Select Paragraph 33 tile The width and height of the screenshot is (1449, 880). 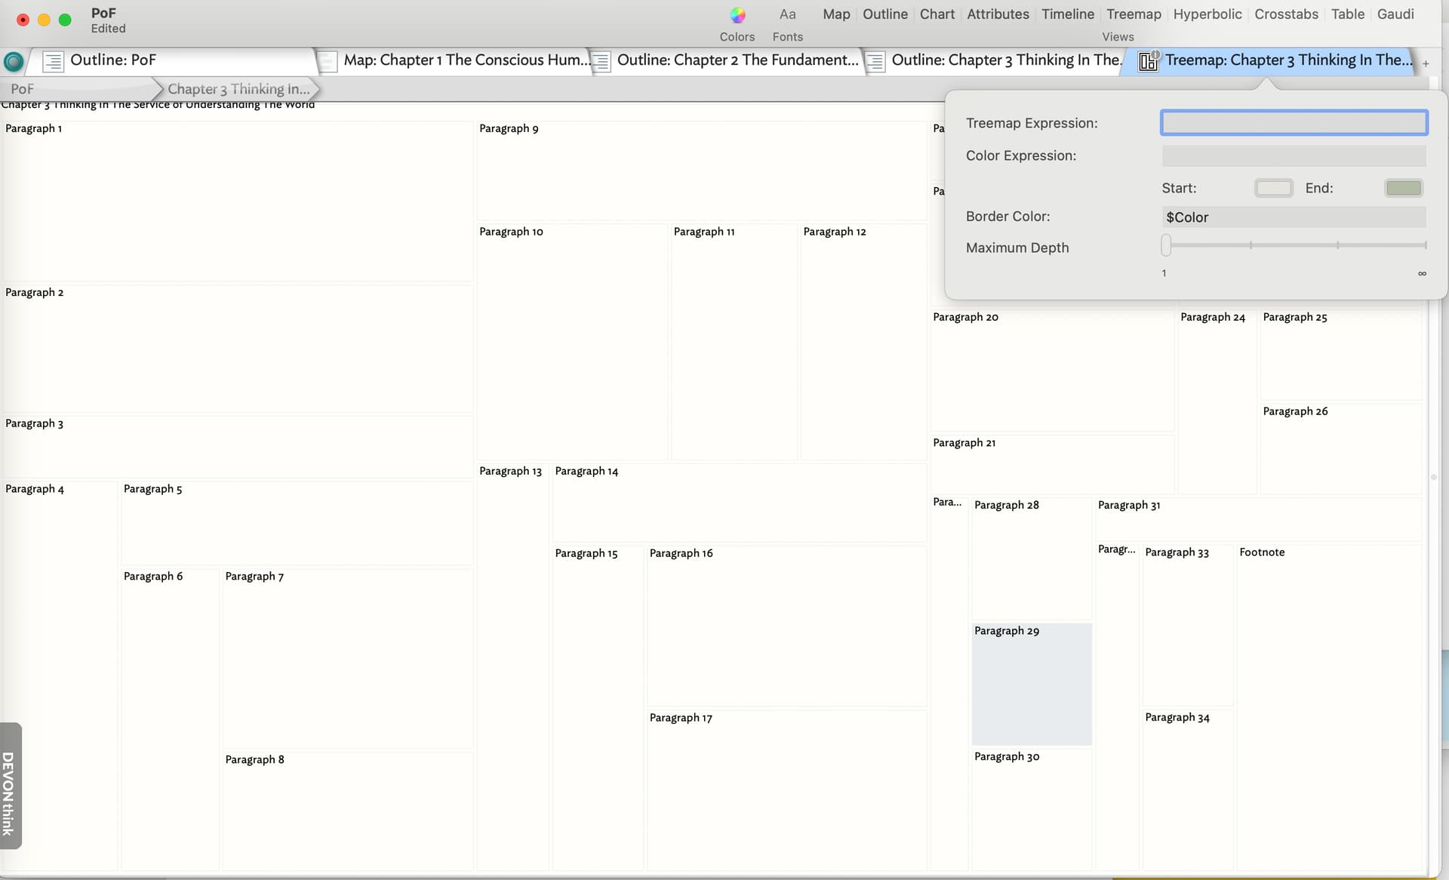click(x=1188, y=625)
